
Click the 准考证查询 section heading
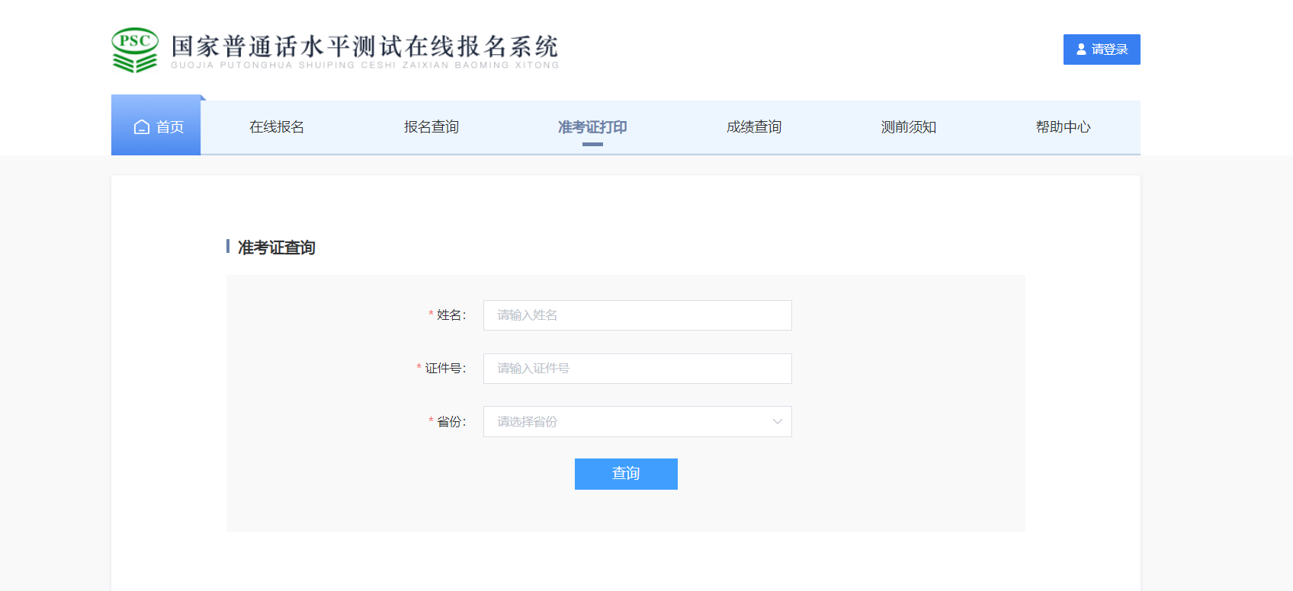coord(276,248)
